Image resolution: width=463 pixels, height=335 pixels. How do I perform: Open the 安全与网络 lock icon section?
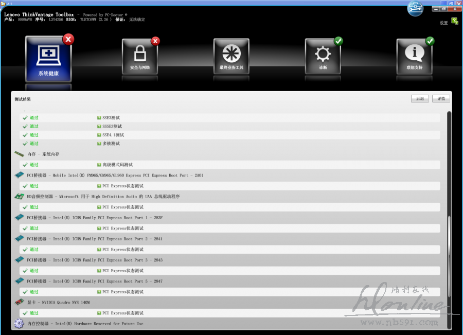(140, 57)
